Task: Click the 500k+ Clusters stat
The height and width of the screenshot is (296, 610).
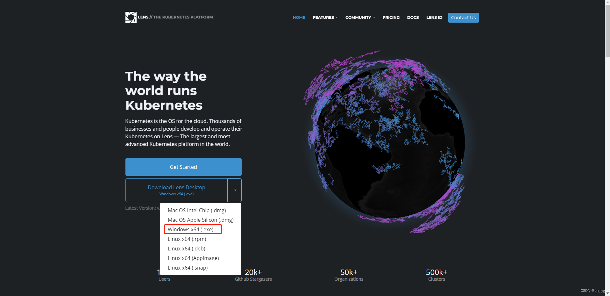Action: tap(436, 275)
